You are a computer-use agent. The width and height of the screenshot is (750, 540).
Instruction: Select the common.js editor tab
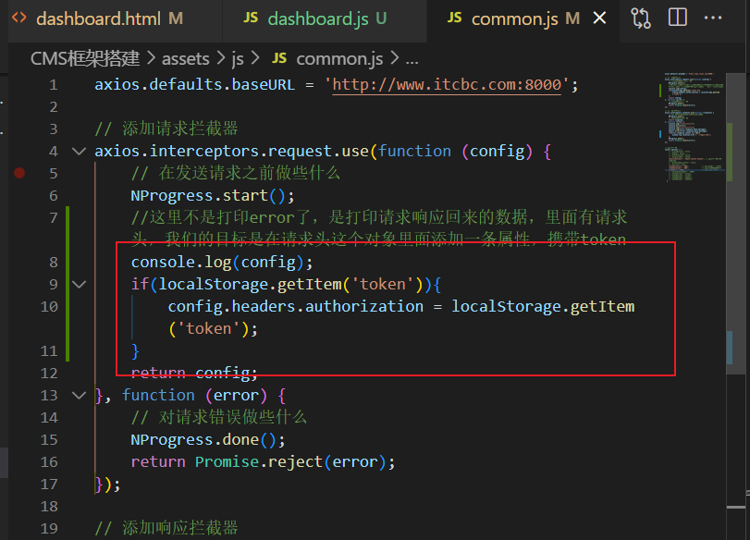[x=523, y=19]
